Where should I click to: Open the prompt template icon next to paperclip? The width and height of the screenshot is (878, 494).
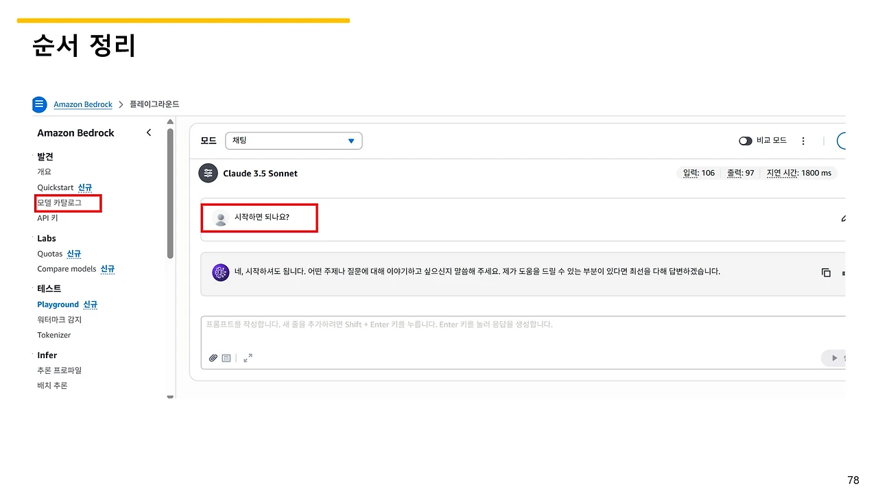pos(226,358)
